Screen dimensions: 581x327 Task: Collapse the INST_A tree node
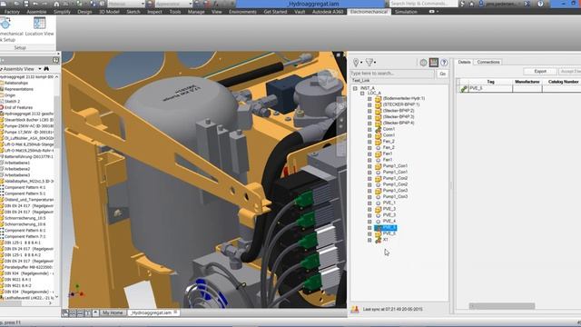[355, 88]
